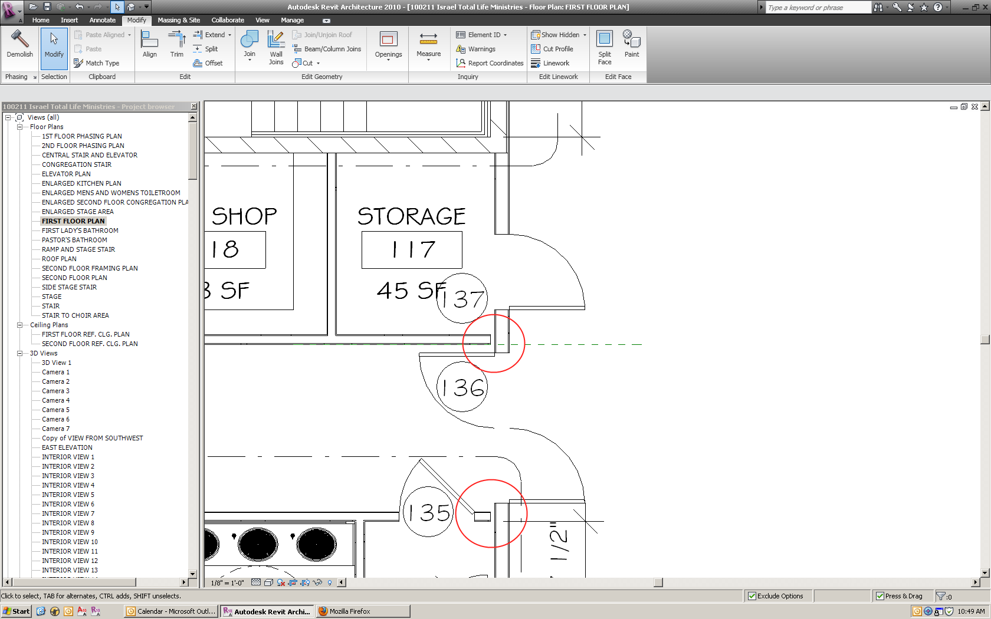Switch to the Collaborate tab
This screenshot has width=991, height=619.
tap(228, 20)
